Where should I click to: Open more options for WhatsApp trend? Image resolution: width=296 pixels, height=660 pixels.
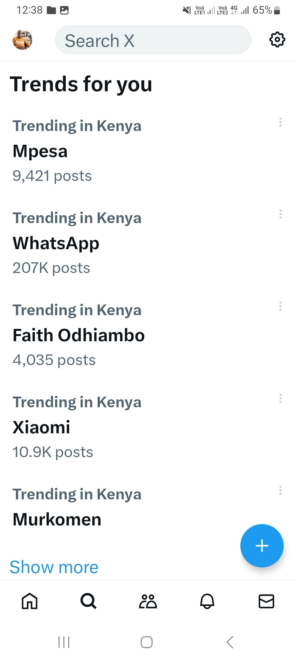[x=280, y=214]
